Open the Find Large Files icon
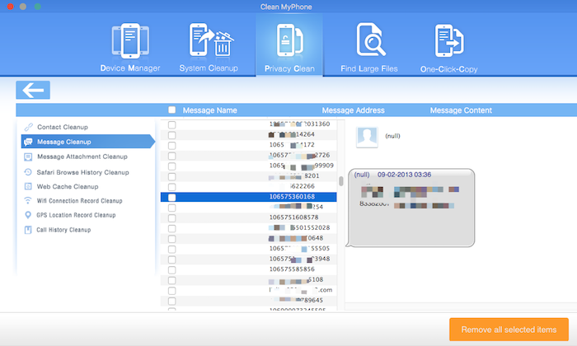The image size is (577, 346). pyautogui.click(x=371, y=40)
